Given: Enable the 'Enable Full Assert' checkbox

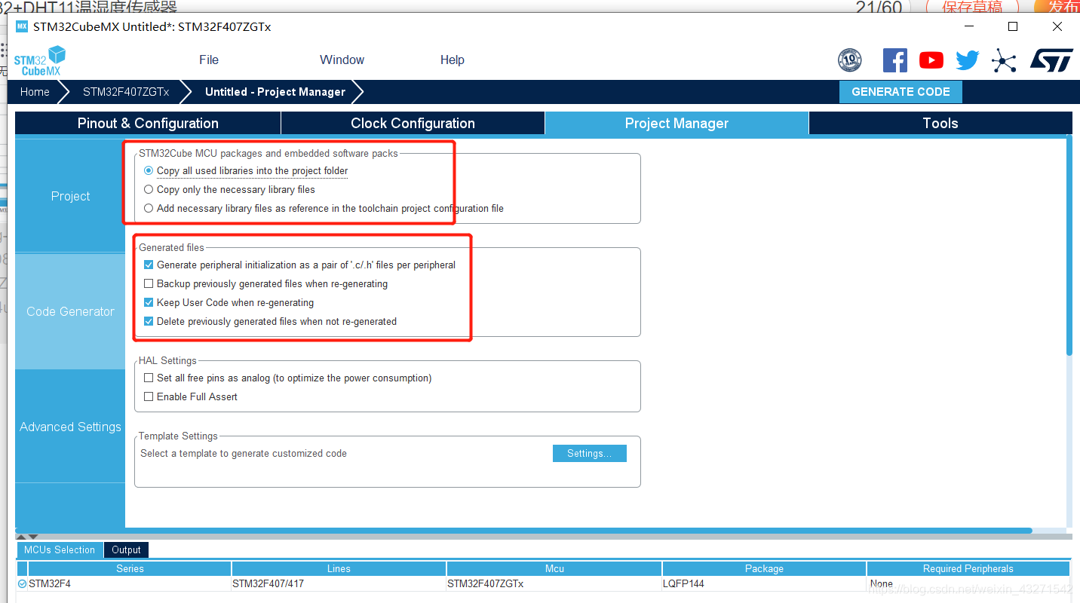Looking at the screenshot, I should point(149,397).
